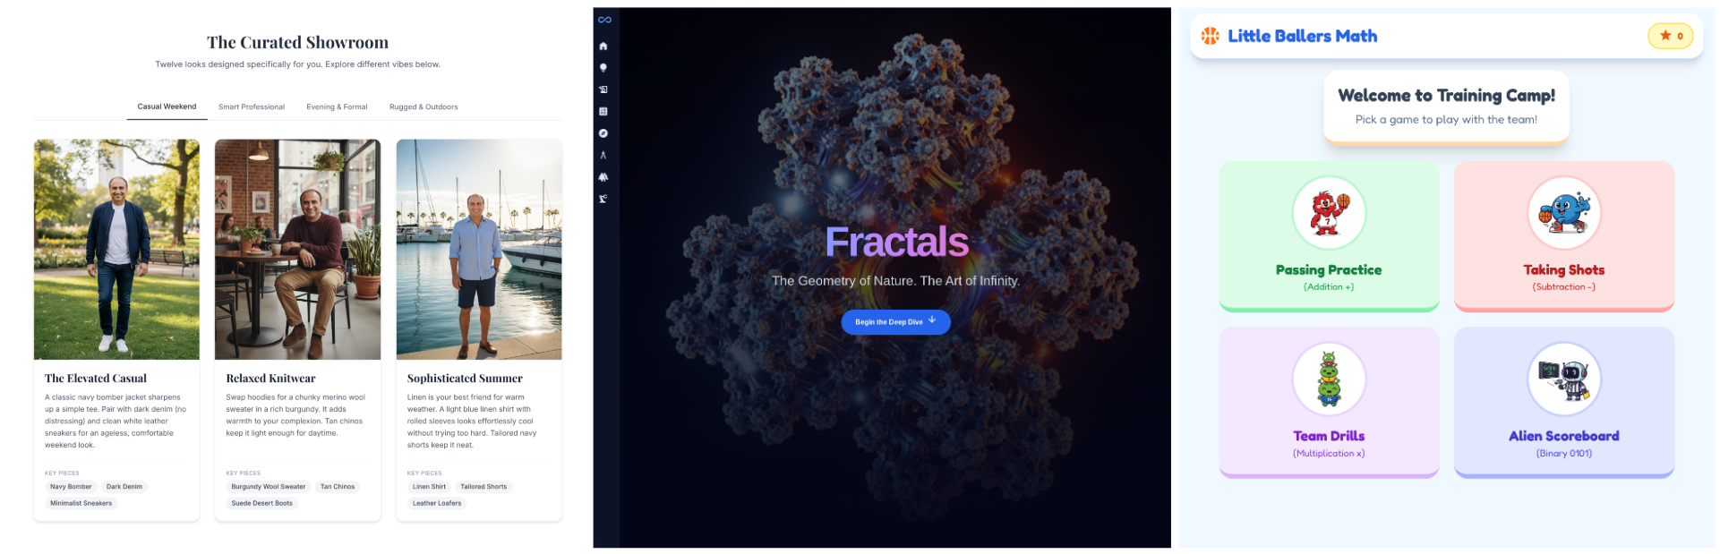
Task: Start the Passing Practice addition game
Action: (x=1329, y=236)
